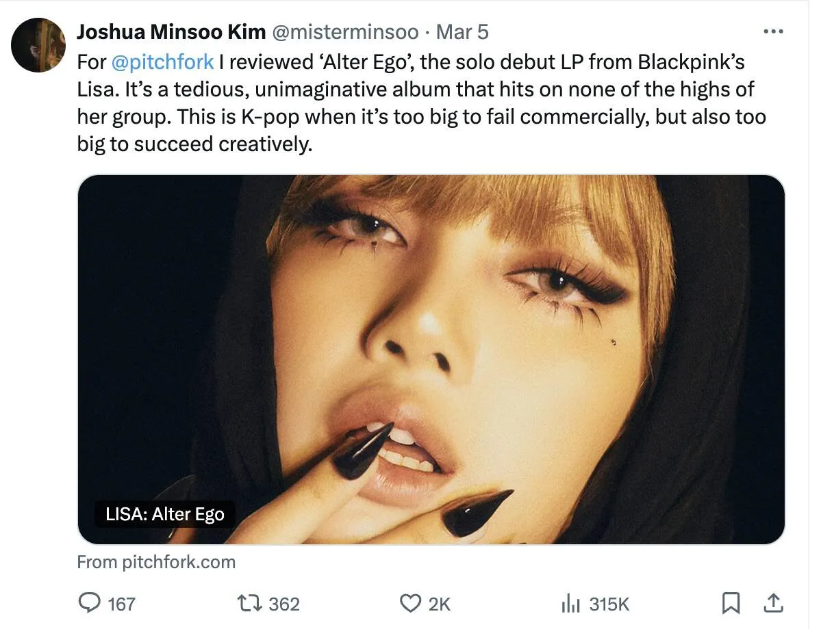
Task: Like the tweet with heart icon
Action: click(x=410, y=603)
